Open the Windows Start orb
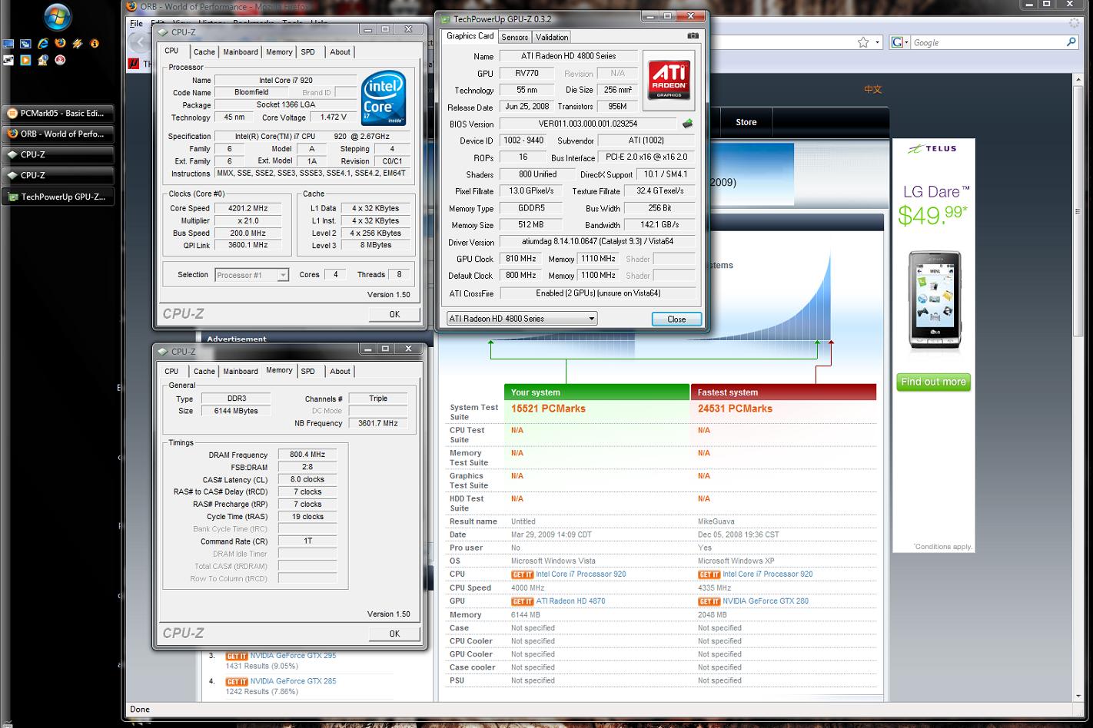This screenshot has width=1093, height=728. (56, 16)
